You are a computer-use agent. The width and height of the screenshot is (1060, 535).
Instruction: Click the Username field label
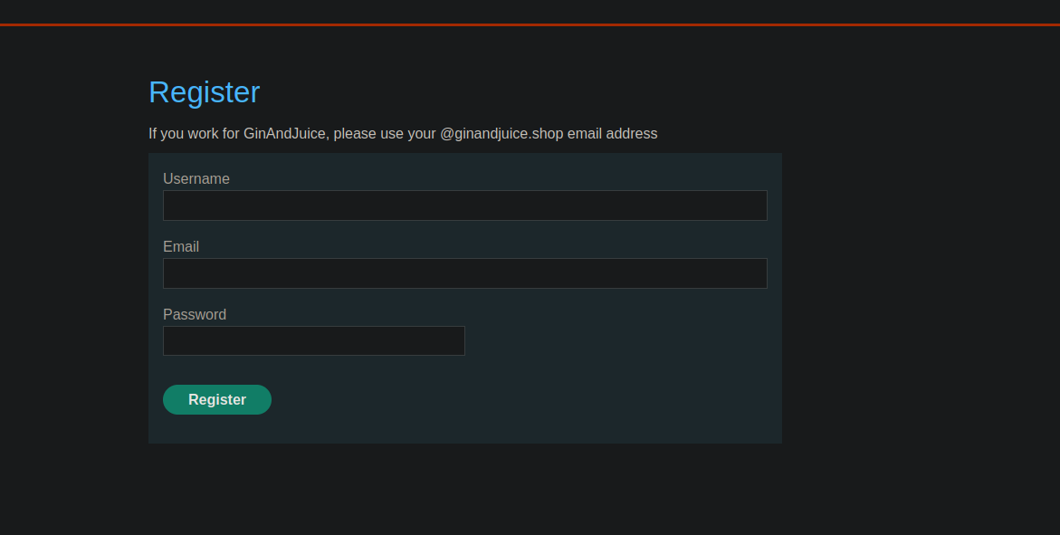click(196, 179)
